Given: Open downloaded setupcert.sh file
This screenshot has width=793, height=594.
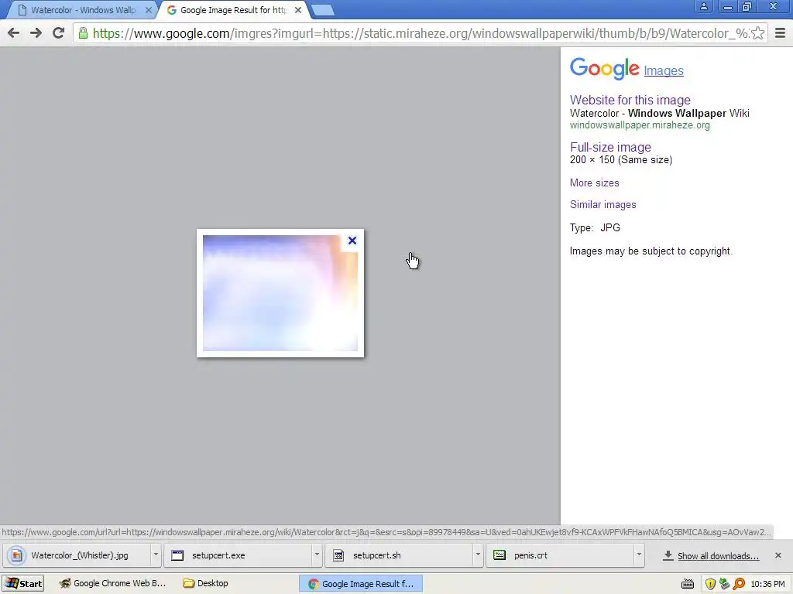Looking at the screenshot, I should 399,555.
